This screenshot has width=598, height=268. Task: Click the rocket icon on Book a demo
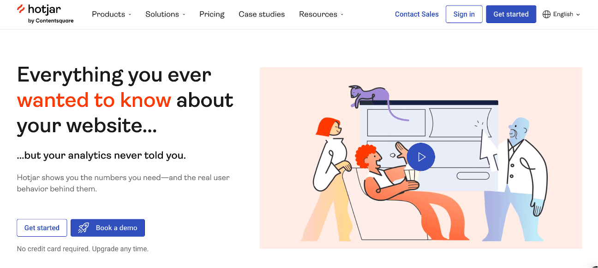(x=84, y=228)
